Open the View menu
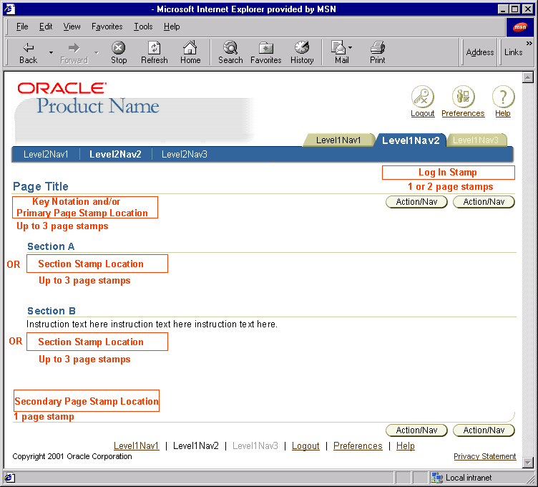This screenshot has height=487, width=538. point(72,26)
